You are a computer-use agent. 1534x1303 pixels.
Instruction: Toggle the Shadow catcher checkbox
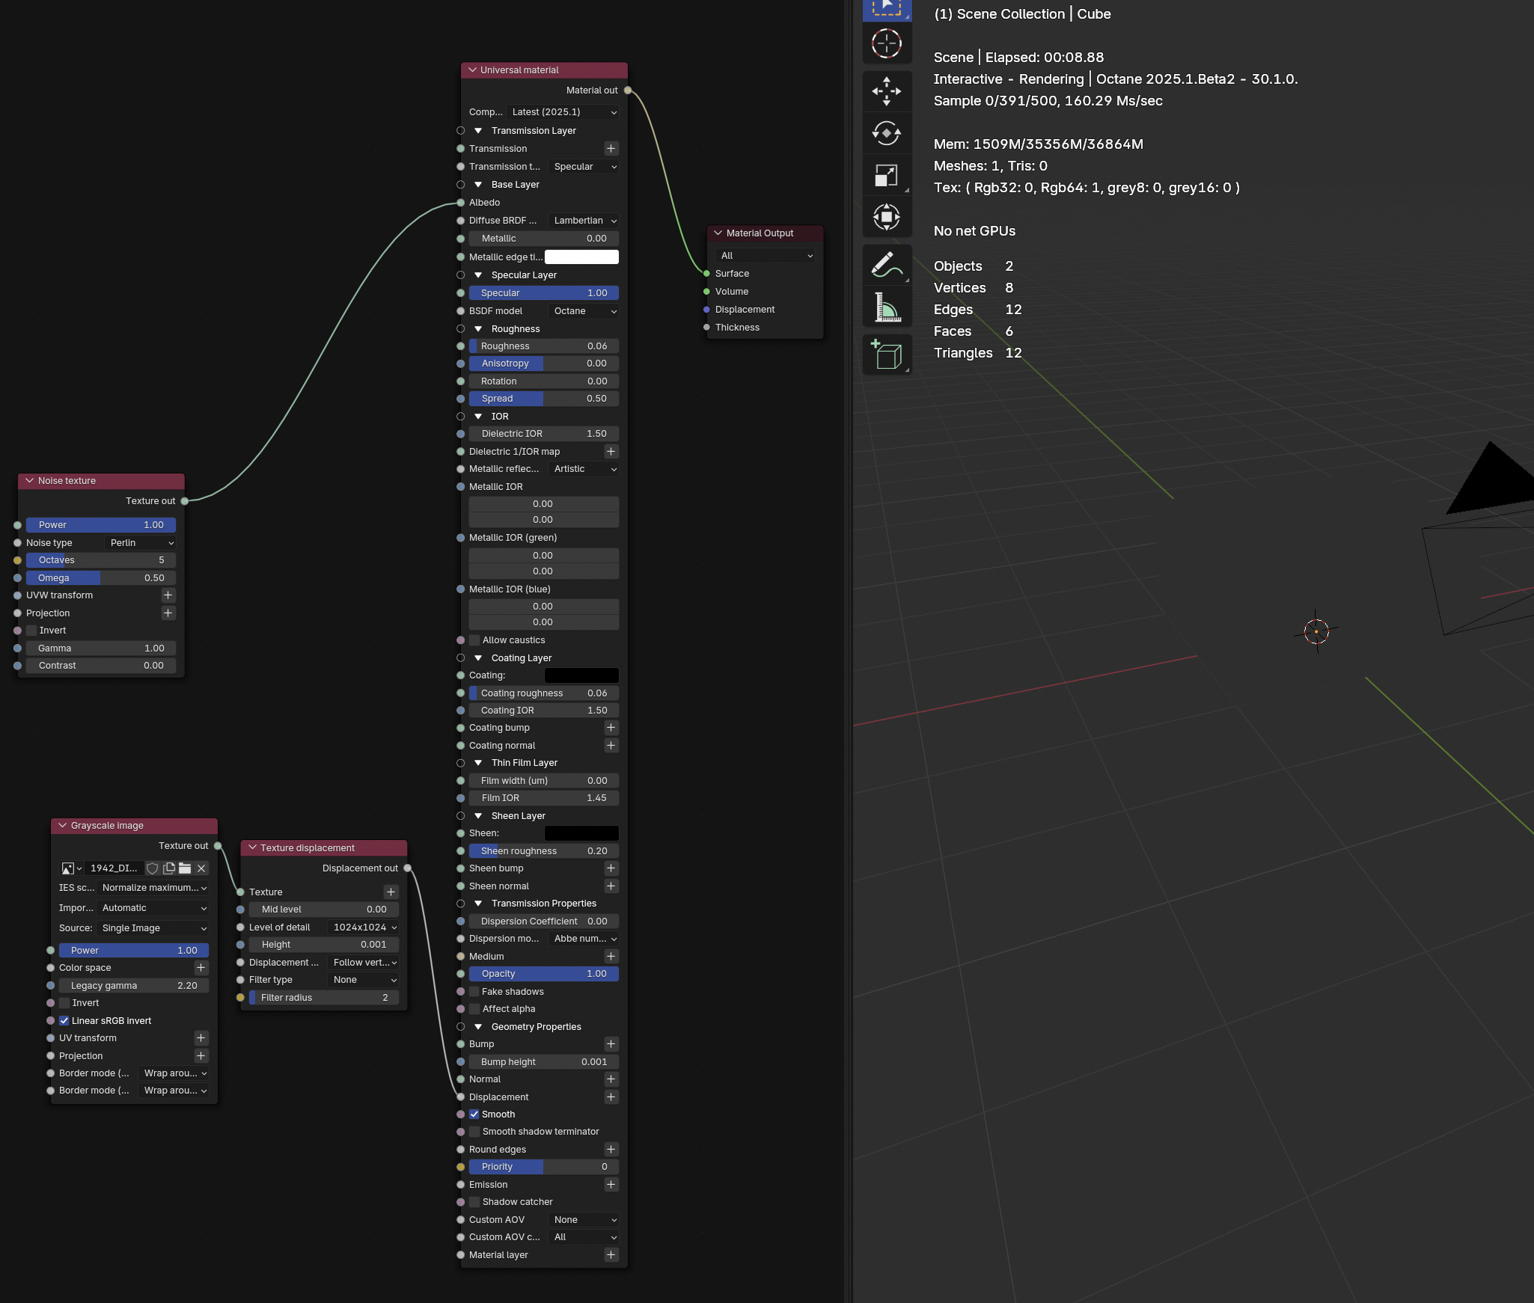point(474,1202)
